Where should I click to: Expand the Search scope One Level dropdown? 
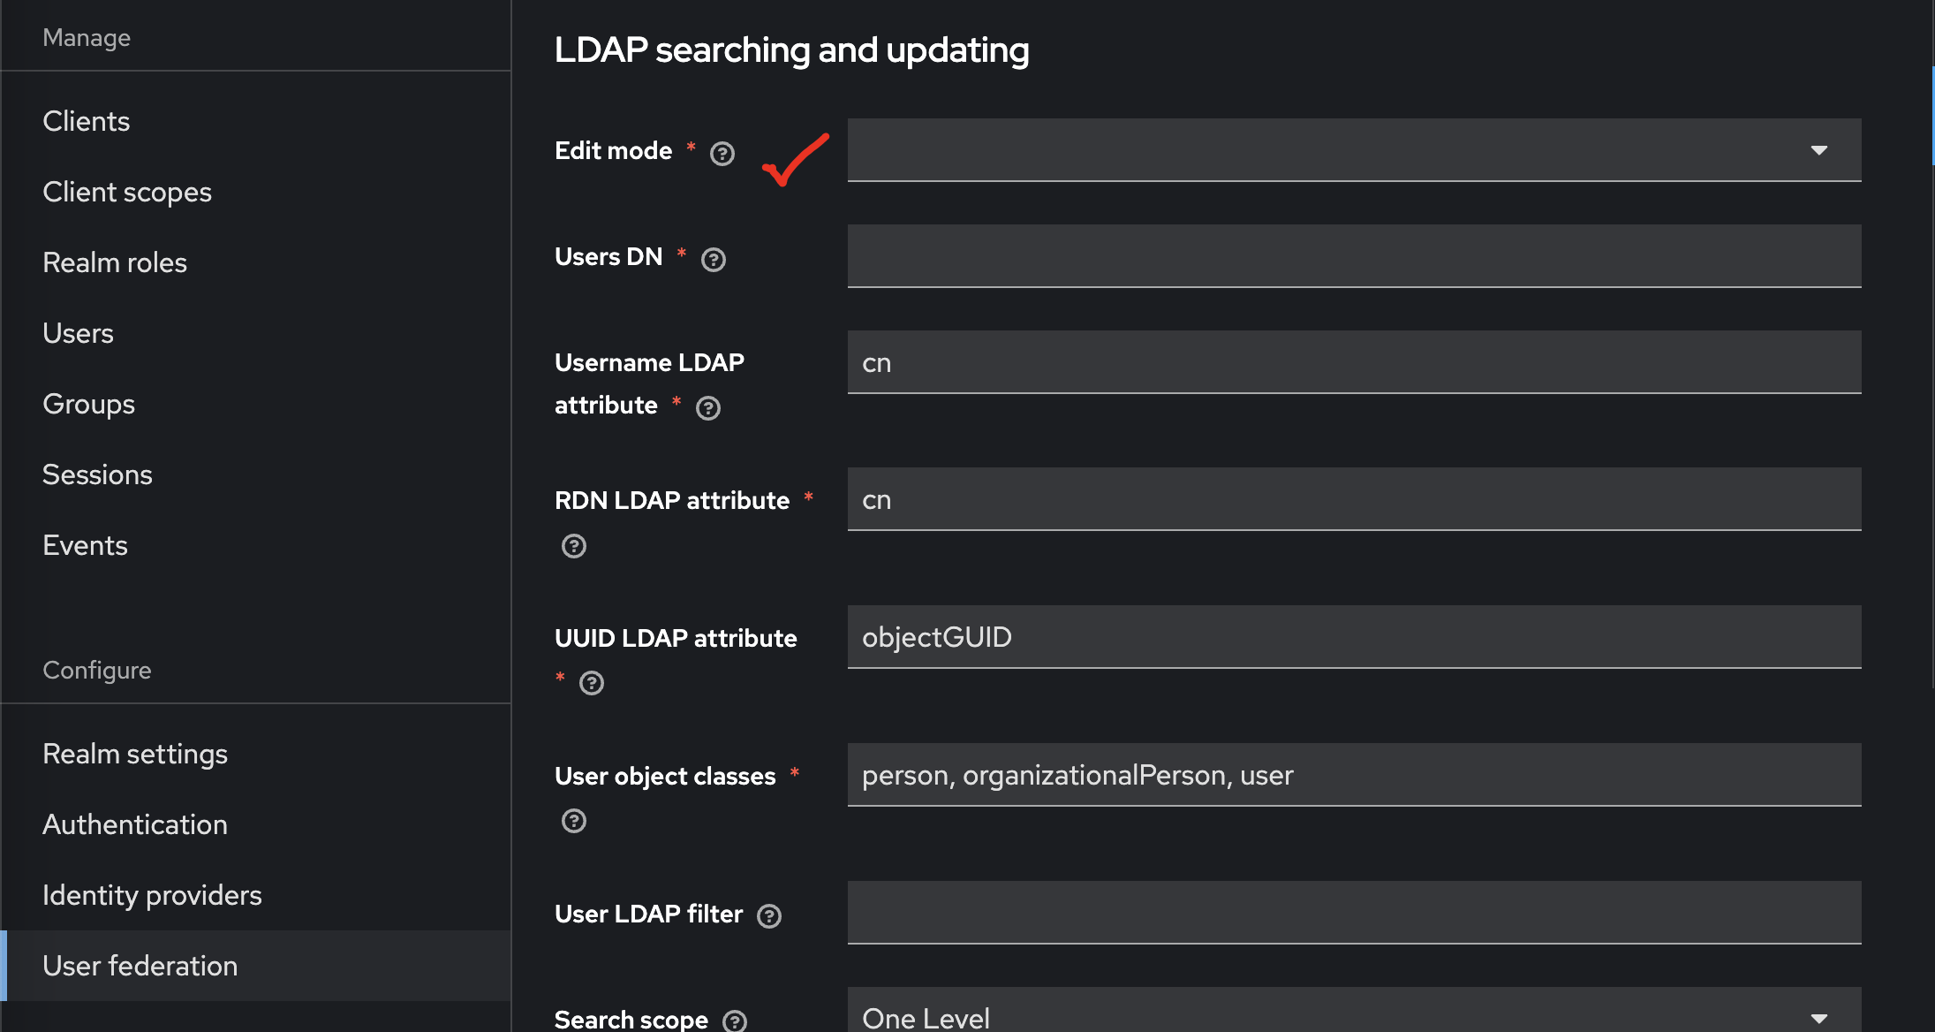coord(1353,1016)
